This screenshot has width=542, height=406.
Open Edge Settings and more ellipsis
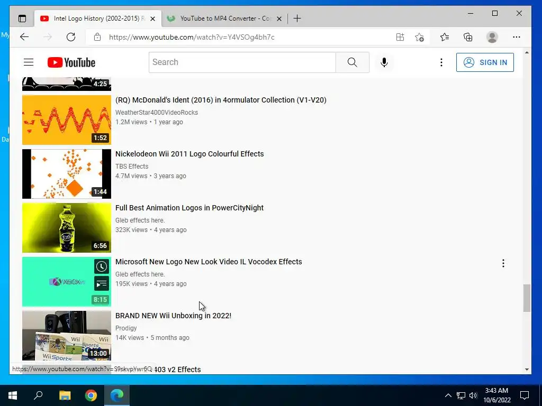coord(517,37)
